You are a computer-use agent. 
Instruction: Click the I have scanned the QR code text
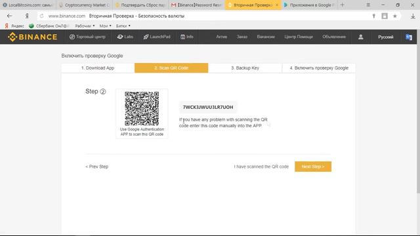coord(261,167)
